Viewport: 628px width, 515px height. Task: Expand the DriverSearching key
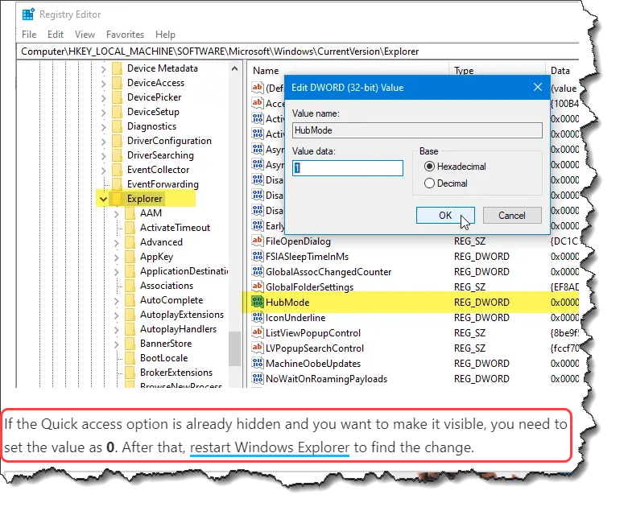[x=103, y=155]
